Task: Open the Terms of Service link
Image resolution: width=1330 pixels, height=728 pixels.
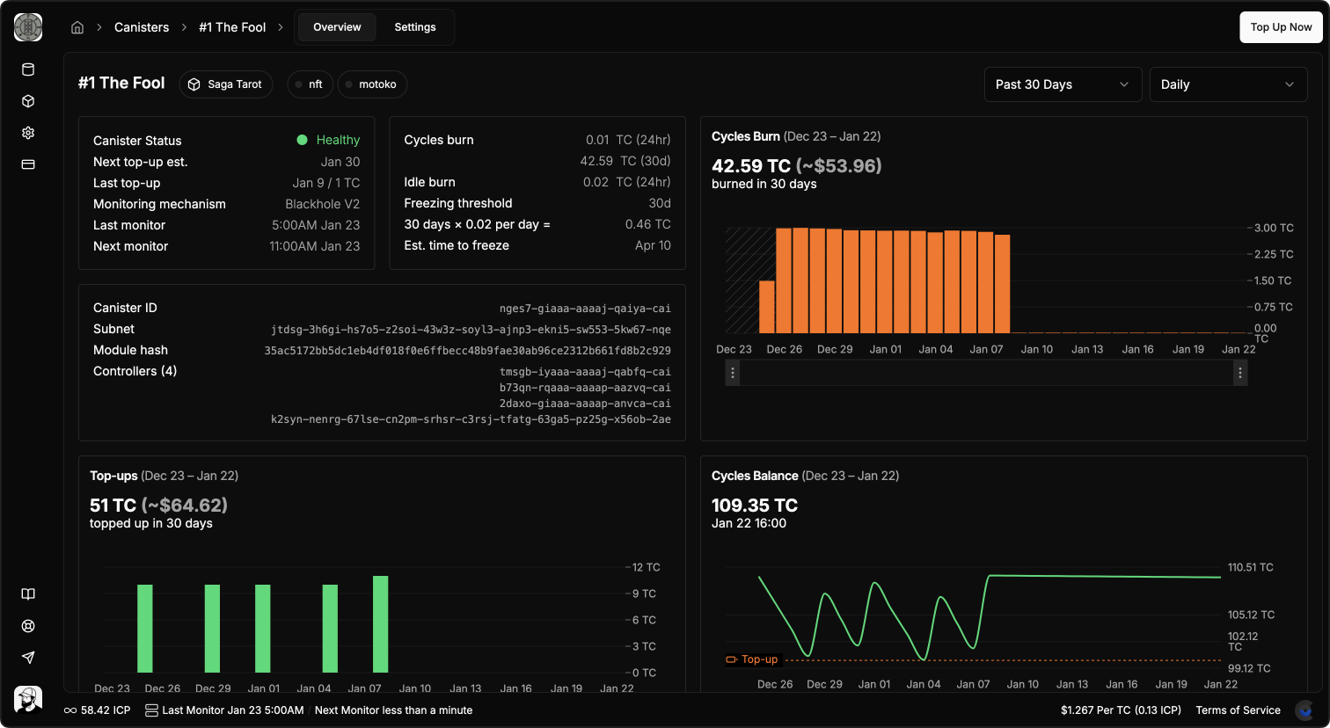Action: pyautogui.click(x=1238, y=710)
